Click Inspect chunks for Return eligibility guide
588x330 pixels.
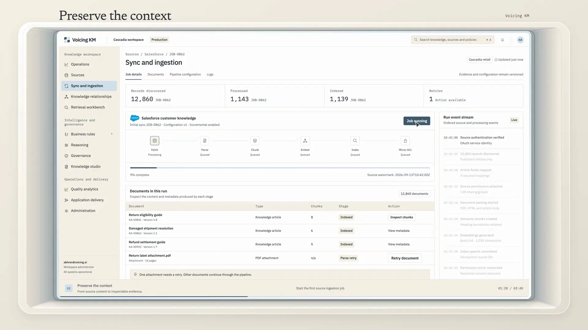point(401,217)
